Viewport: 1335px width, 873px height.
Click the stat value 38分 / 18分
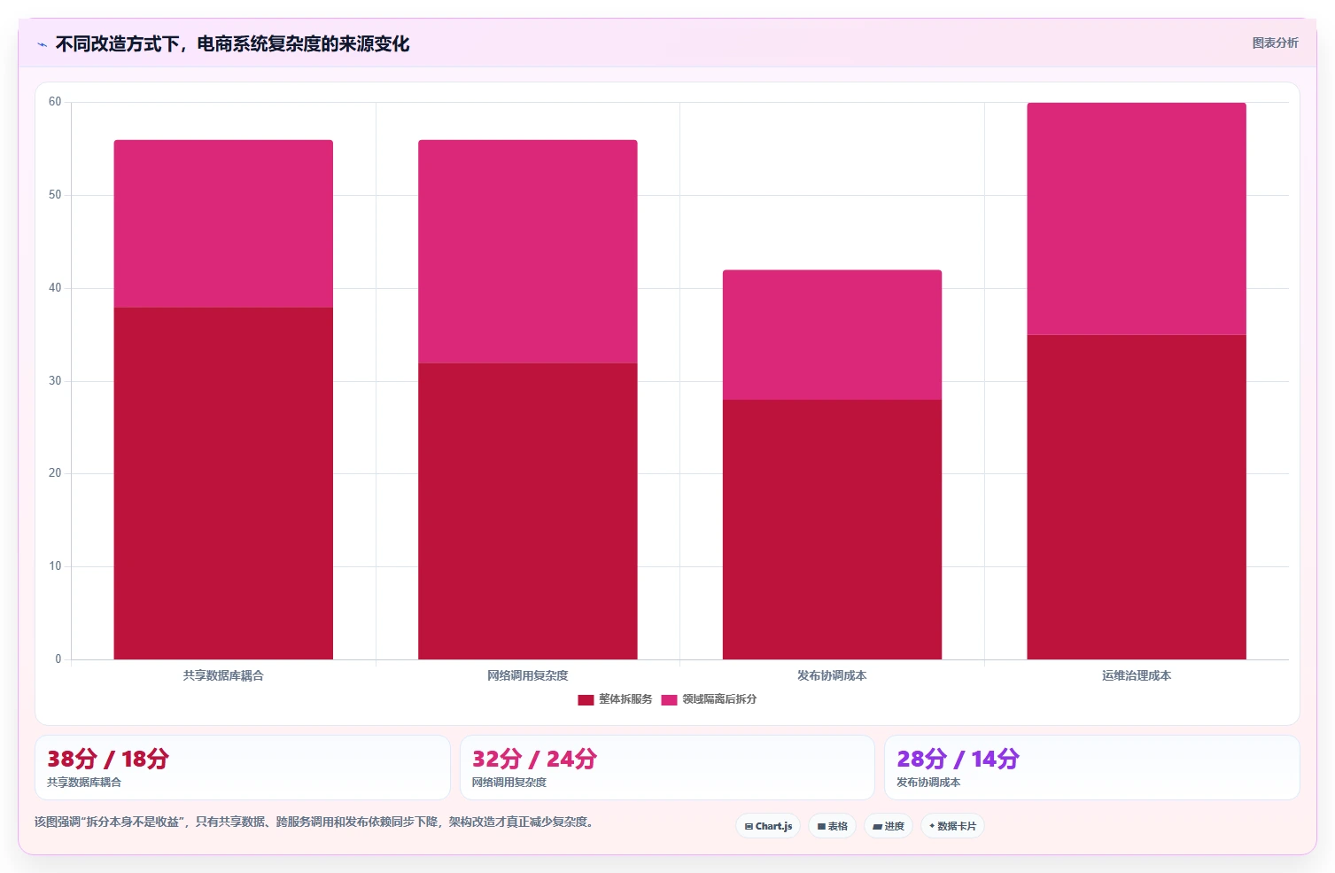coord(108,760)
